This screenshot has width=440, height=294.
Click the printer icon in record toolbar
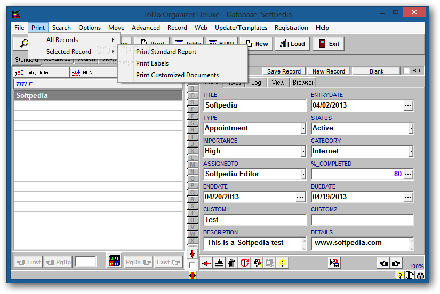tap(219, 263)
